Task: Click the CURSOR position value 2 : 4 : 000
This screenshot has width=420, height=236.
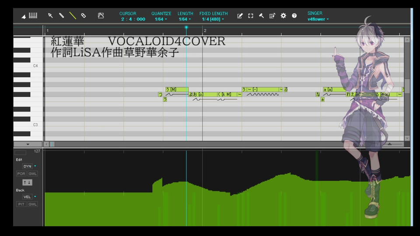Action: (133, 19)
